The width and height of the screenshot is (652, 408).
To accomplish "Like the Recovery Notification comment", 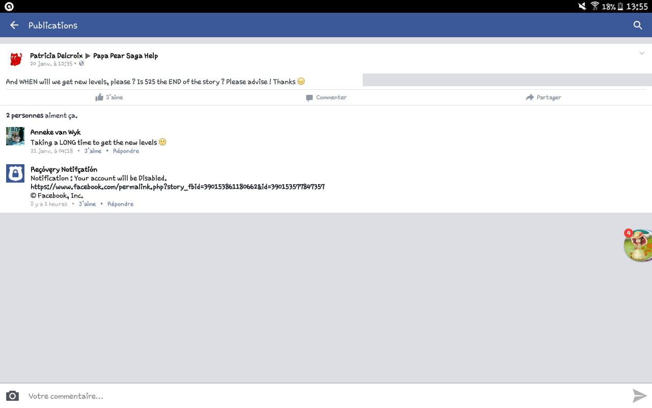I will pyautogui.click(x=87, y=204).
